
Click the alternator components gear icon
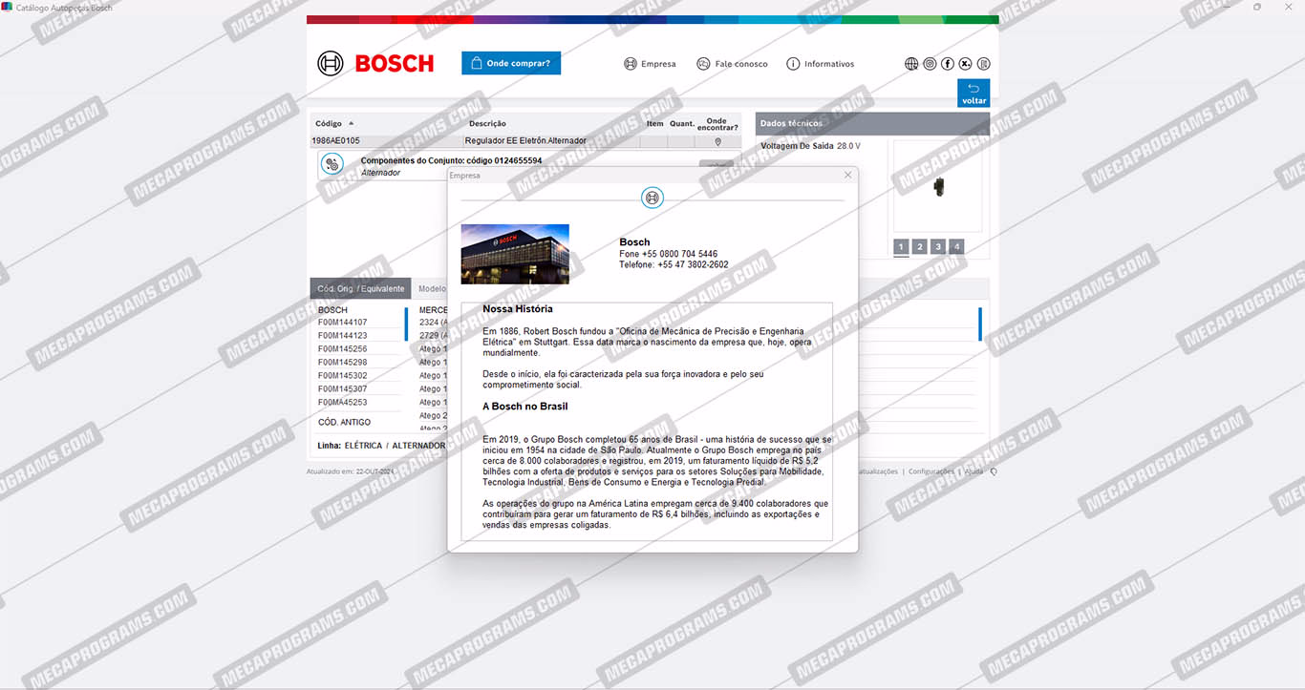point(332,164)
